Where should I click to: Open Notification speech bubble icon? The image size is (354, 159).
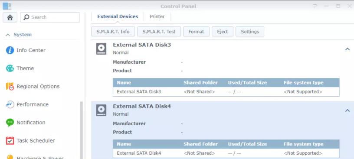click(10, 123)
